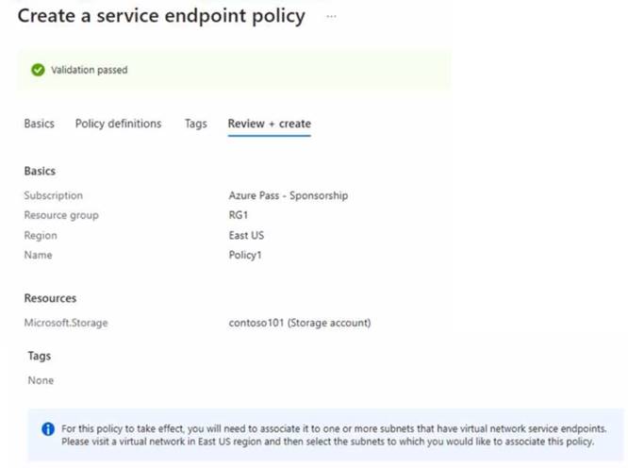628x468 pixels.
Task: Click the Create a service endpoint policy title
Action: click(161, 16)
